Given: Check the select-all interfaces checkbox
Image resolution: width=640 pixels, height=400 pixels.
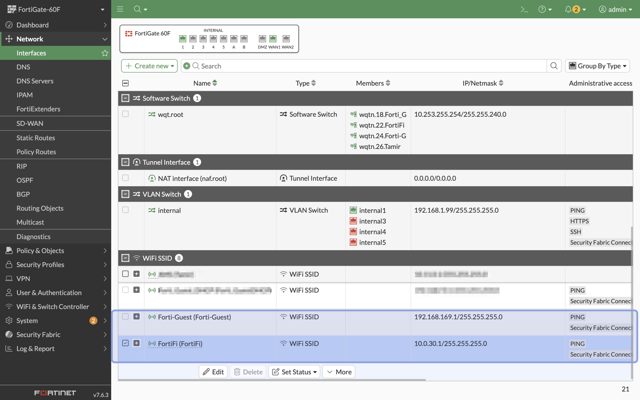Looking at the screenshot, I should tap(125, 83).
